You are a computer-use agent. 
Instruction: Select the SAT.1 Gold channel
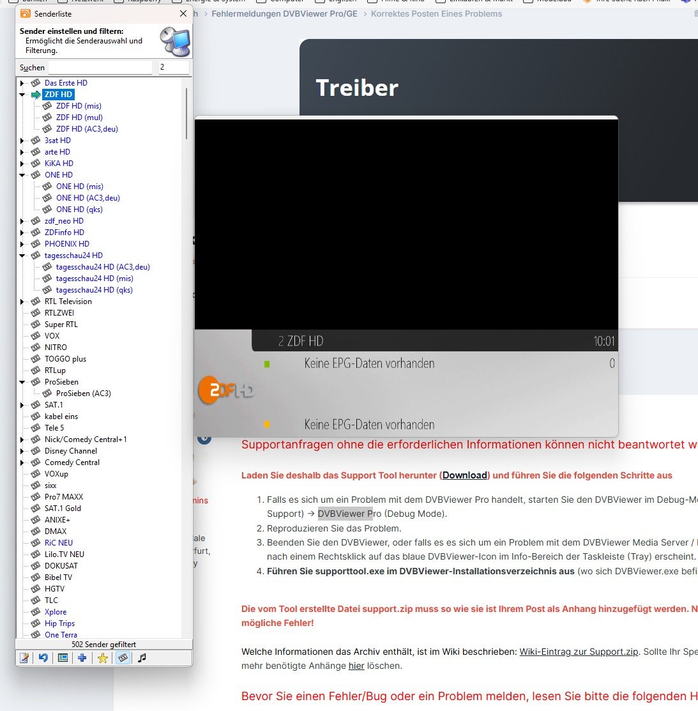[63, 508]
